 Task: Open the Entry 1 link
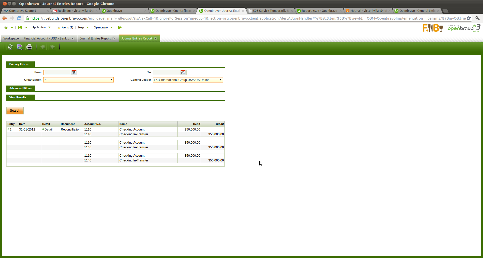[11, 130]
